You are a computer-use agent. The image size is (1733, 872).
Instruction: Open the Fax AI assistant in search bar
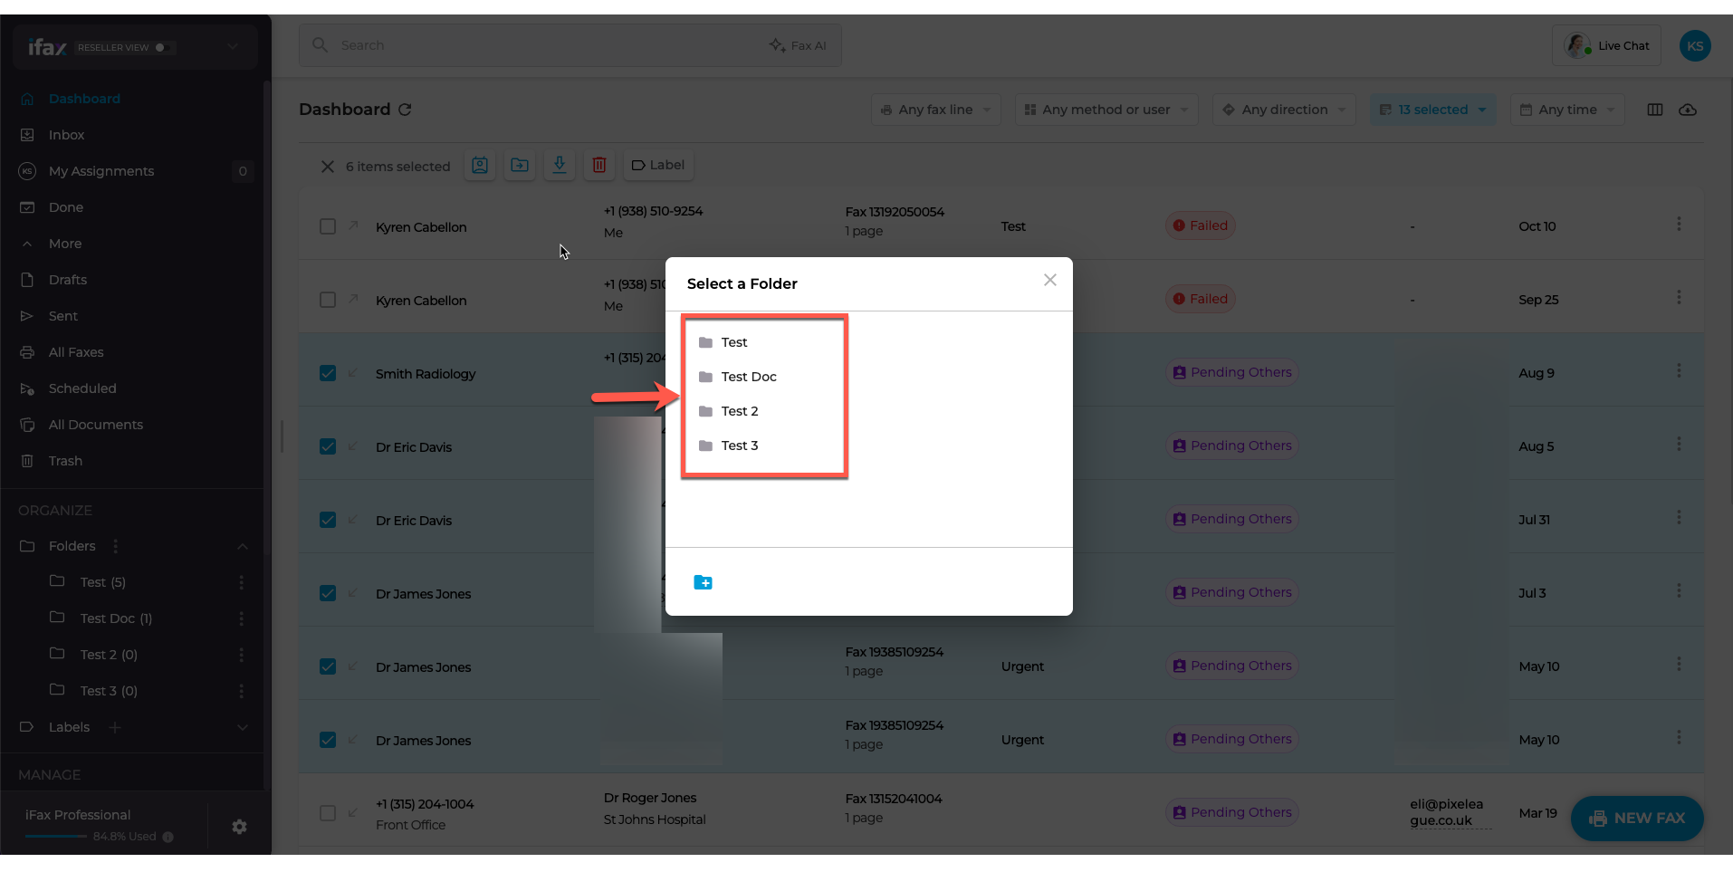[x=797, y=44]
